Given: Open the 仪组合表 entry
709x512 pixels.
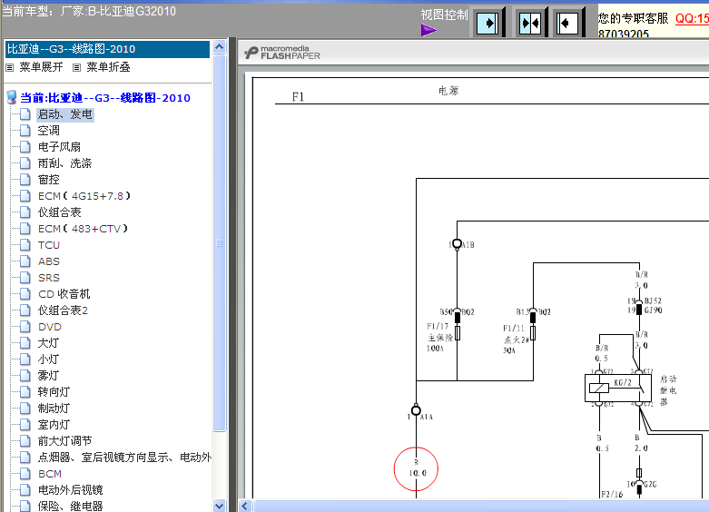Looking at the screenshot, I should pyautogui.click(x=59, y=212).
